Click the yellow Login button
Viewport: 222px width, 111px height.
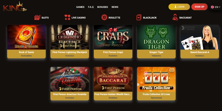click(x=179, y=7)
